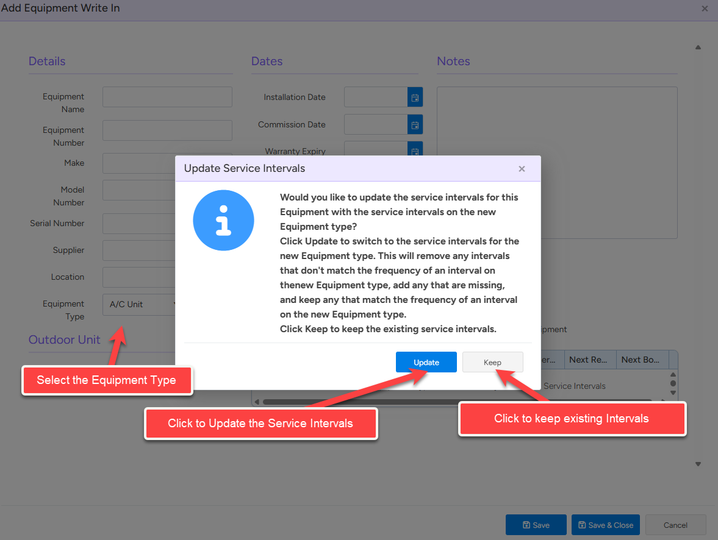Click the Save & Close button
This screenshot has width=718, height=540.
click(605, 525)
